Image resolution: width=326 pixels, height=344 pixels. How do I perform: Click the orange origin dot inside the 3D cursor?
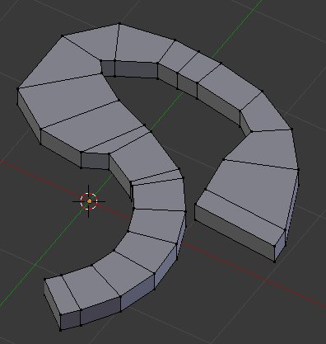pos(89,201)
